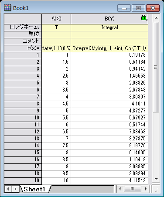The height and width of the screenshot is (197, 164).
Task: Click the tab scroll right arrow
Action: coord(16,189)
